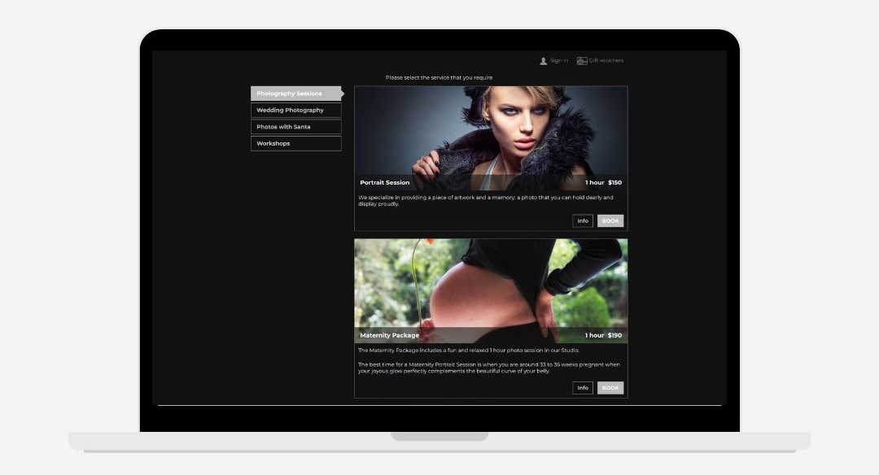Click the Sign in person icon
879x475 pixels.
pos(543,61)
